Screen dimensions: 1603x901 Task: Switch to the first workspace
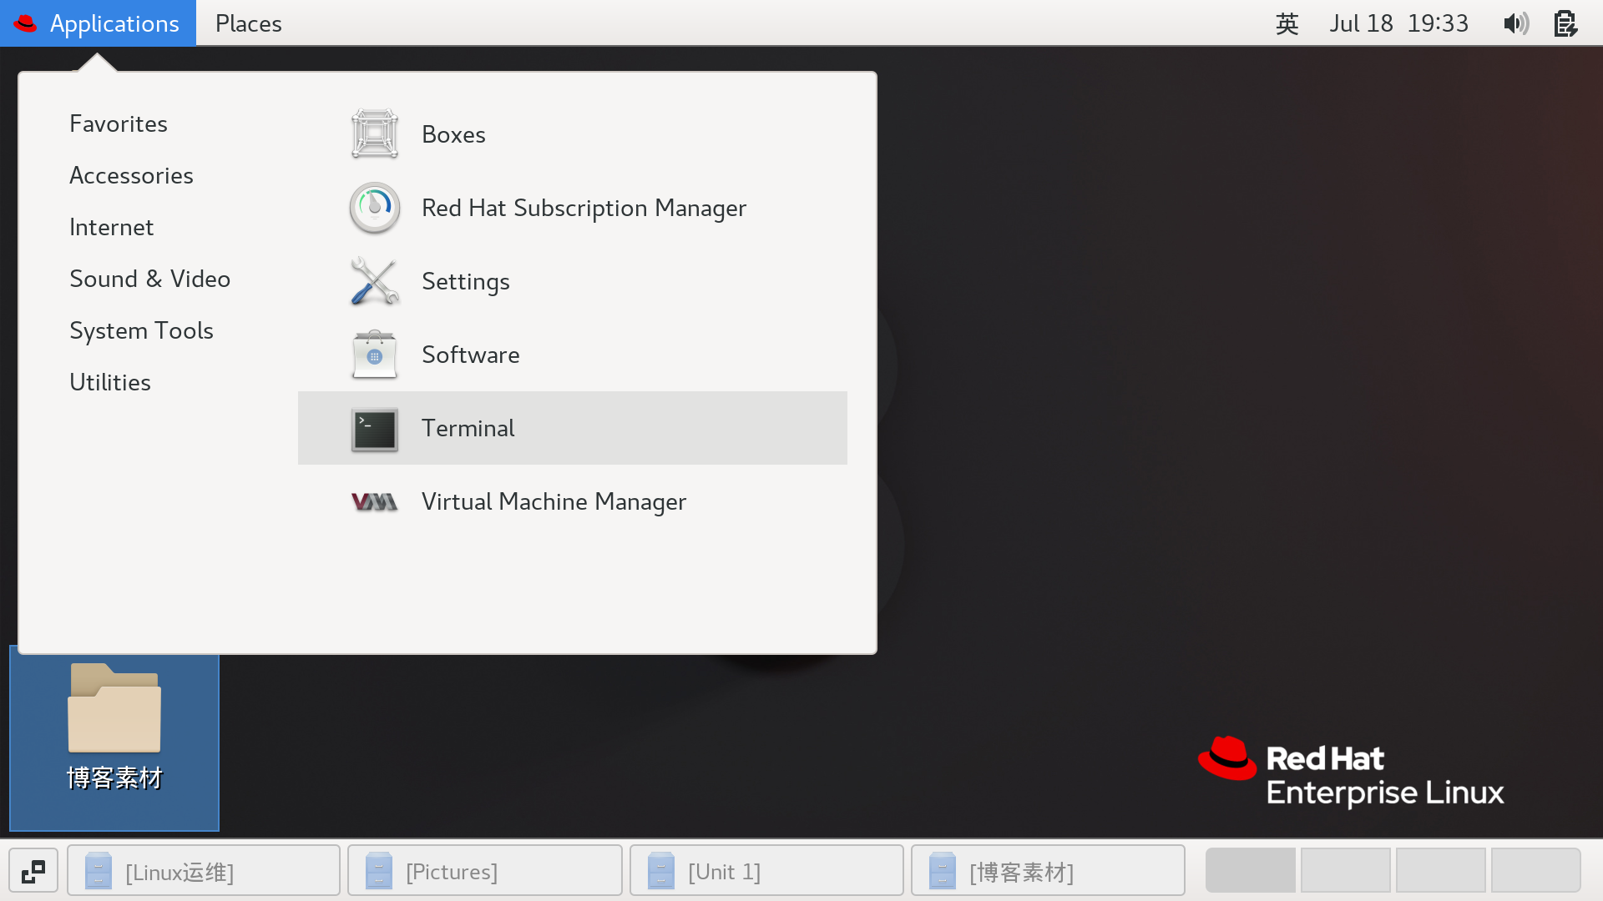coord(1251,871)
